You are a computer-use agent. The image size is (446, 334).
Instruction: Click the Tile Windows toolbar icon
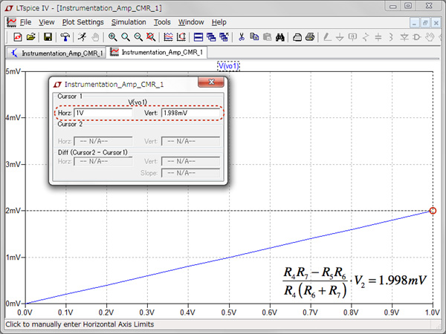click(x=198, y=36)
